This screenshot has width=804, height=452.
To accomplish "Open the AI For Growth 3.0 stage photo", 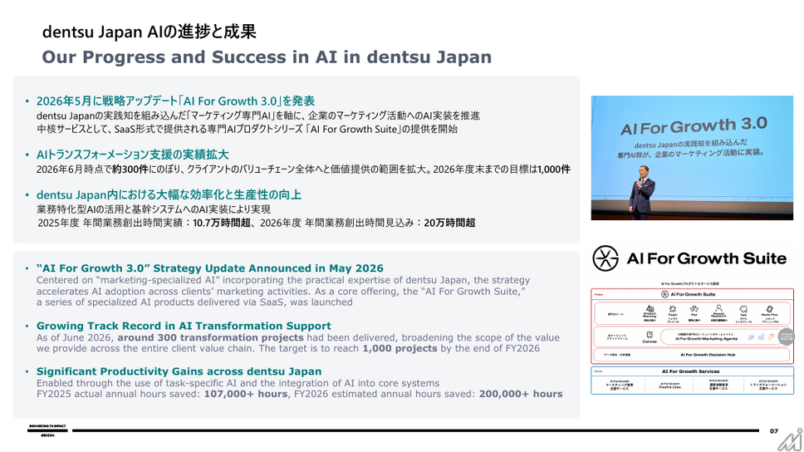I will pos(692,158).
